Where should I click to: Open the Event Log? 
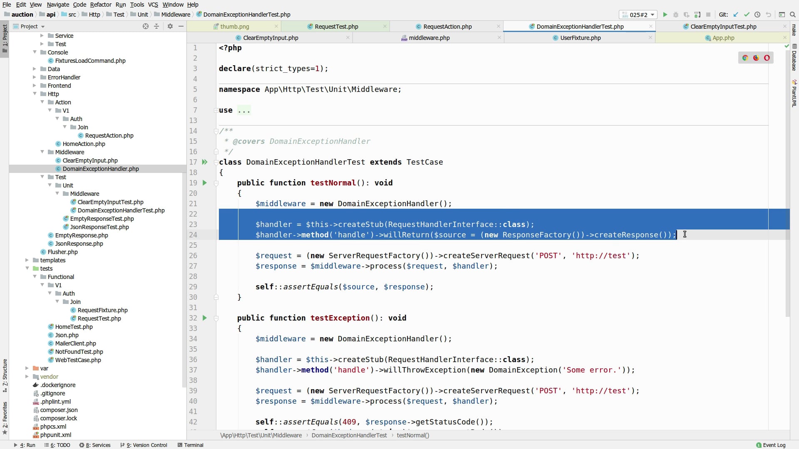[x=771, y=445]
